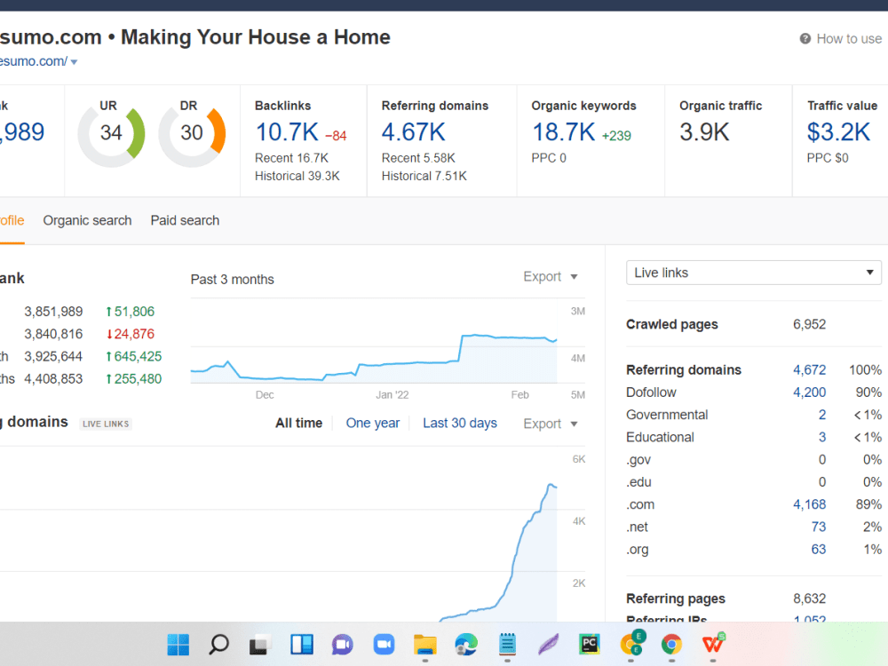Switch to Microsoft Edge on taskbar

[x=466, y=645]
